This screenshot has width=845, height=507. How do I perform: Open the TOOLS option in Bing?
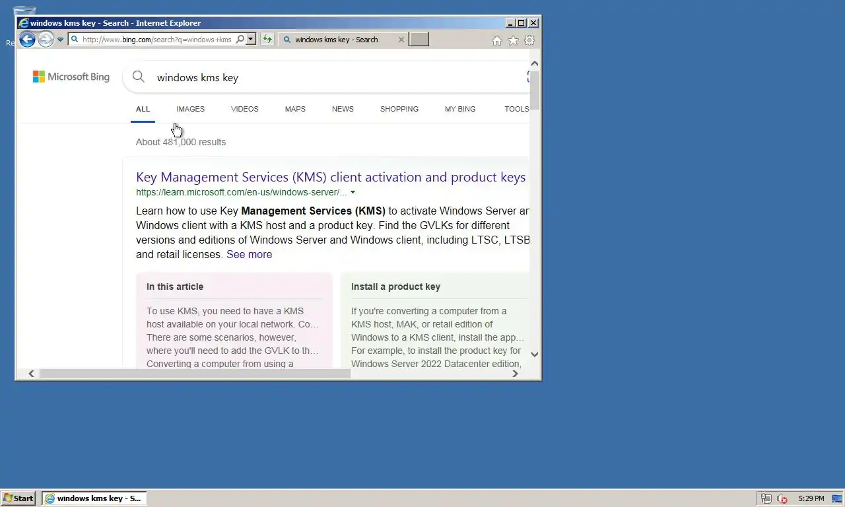coord(516,109)
